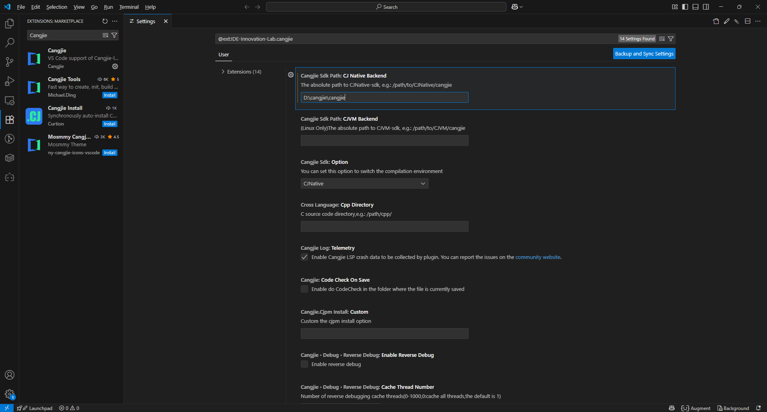The width and height of the screenshot is (767, 412).
Task: Open the Accounts menu icon
Action: click(10, 375)
